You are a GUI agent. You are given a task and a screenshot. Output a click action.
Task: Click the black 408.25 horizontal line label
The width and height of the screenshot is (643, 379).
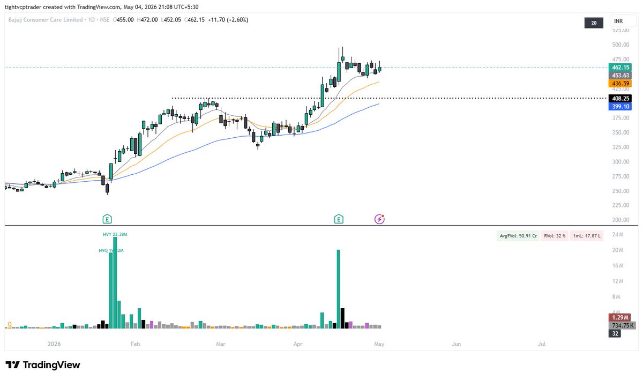pos(620,99)
